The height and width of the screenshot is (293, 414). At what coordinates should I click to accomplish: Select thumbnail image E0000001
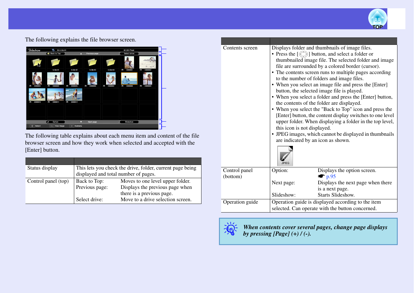[x=129, y=62]
